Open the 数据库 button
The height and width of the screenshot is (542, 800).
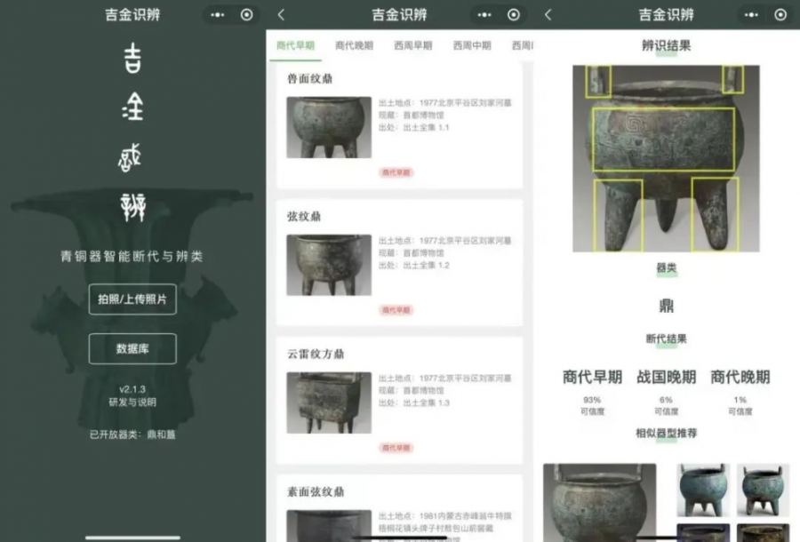[x=132, y=349]
